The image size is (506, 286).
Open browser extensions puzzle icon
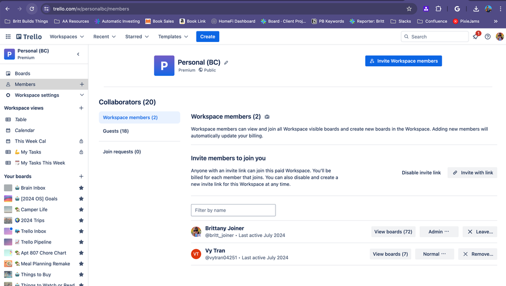coord(438,9)
